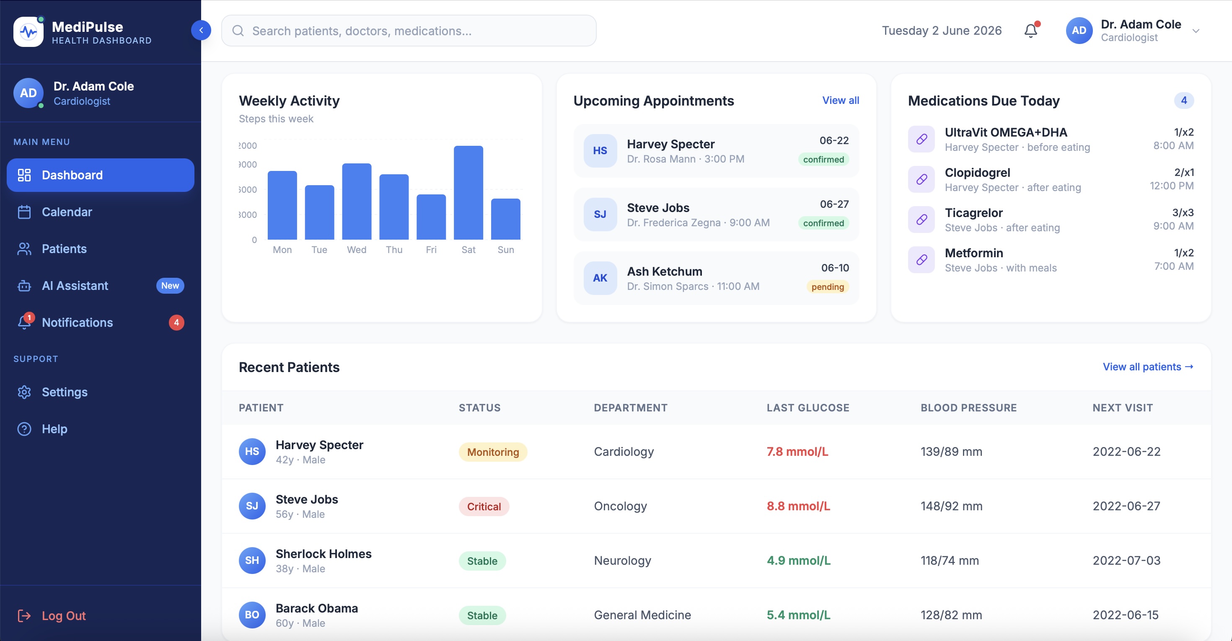Click Sherlock Holmes' Stable status badge
1232x641 pixels.
tap(482, 561)
